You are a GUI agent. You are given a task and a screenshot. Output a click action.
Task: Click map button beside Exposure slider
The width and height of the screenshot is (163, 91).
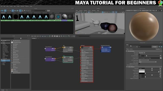pyautogui.click(x=160, y=69)
